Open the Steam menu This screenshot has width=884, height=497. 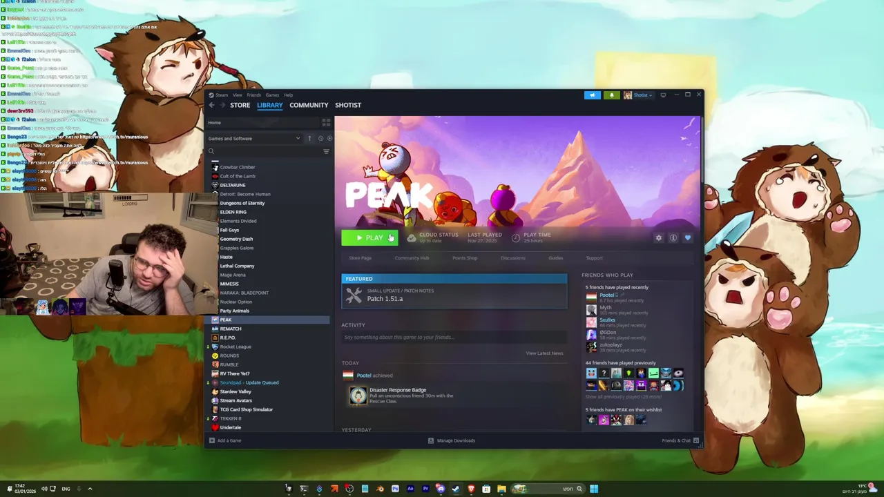(222, 95)
